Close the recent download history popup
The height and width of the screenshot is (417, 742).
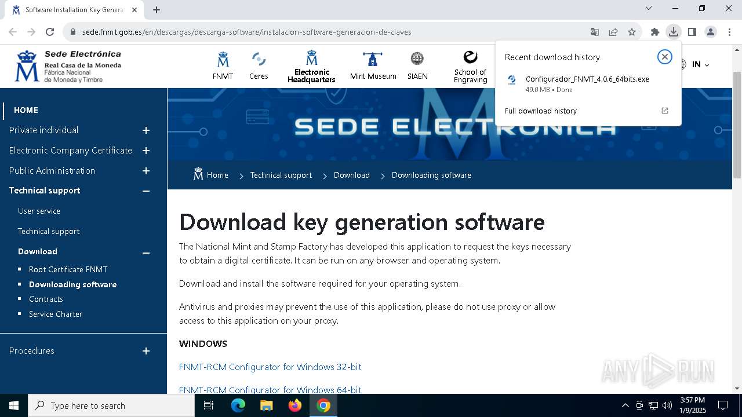tap(665, 57)
